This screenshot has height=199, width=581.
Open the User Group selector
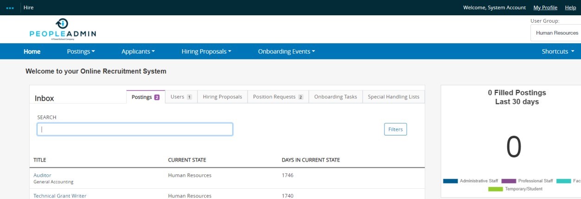point(556,33)
